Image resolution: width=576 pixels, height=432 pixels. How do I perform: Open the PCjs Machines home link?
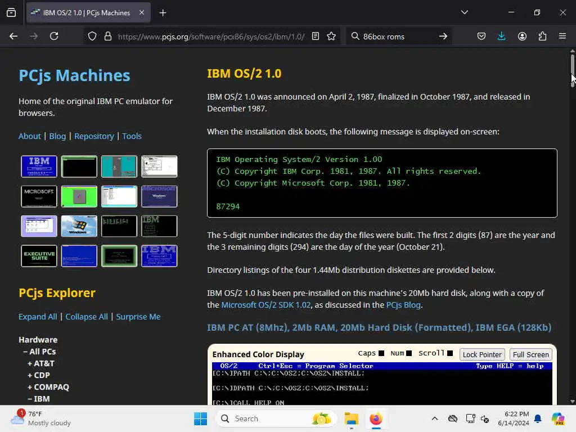click(x=75, y=75)
